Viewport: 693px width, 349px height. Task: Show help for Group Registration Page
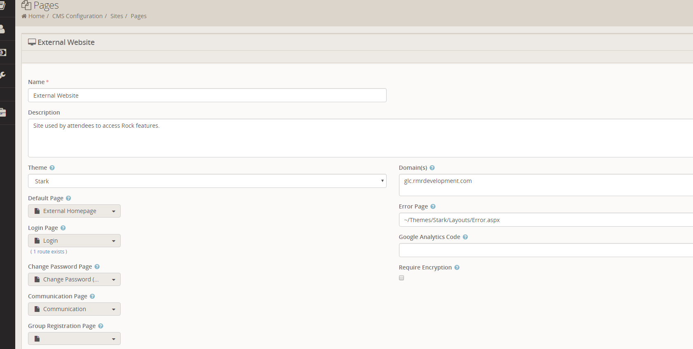100,326
